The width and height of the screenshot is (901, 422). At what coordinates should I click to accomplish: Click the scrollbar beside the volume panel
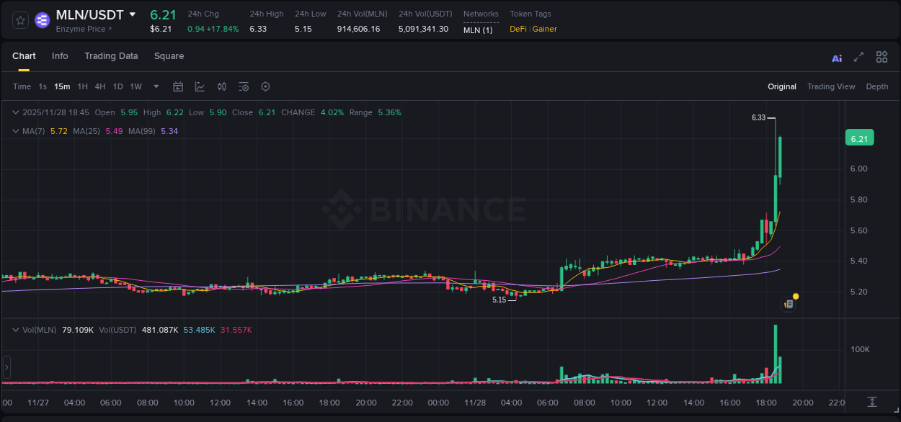click(6, 367)
